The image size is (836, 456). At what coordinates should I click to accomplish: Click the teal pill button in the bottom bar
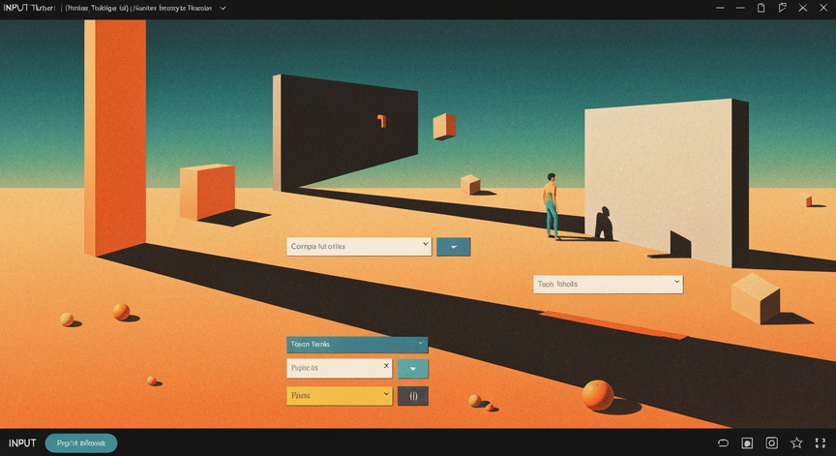(81, 443)
